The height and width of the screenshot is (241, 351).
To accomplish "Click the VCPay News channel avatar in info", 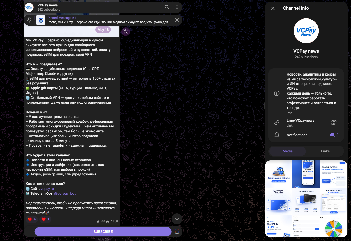I will (306, 31).
